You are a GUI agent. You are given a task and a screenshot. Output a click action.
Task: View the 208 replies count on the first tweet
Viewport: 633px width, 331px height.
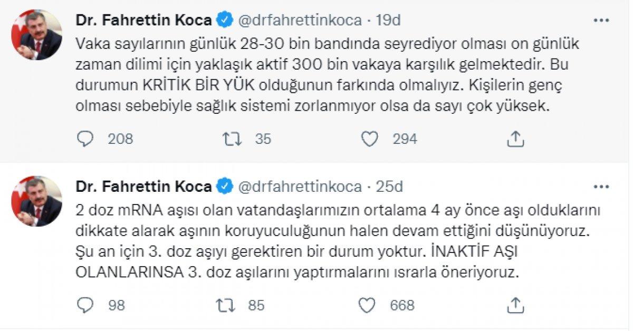[119, 139]
